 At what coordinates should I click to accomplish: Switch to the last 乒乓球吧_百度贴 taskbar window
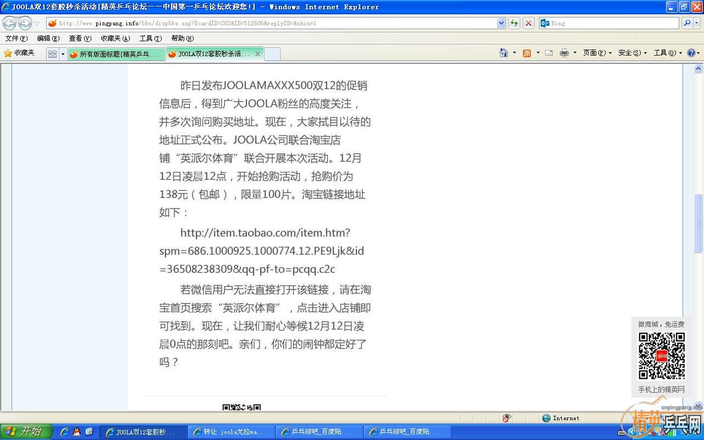[x=407, y=432]
